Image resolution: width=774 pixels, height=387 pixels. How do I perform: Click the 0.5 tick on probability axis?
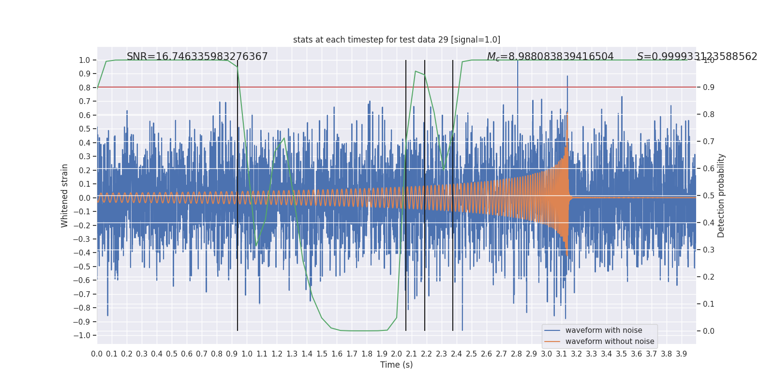[x=709, y=196]
